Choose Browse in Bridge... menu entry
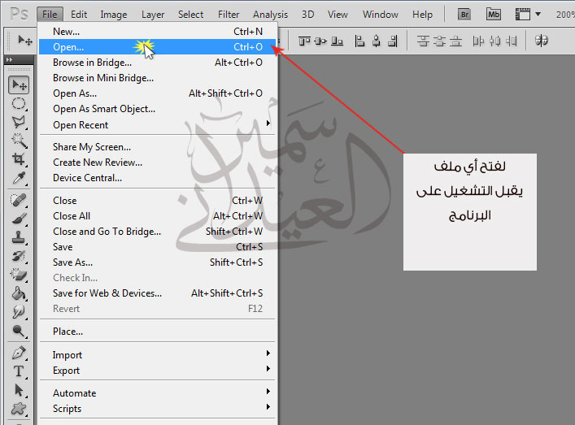This screenshot has height=425, width=575. click(x=157, y=63)
